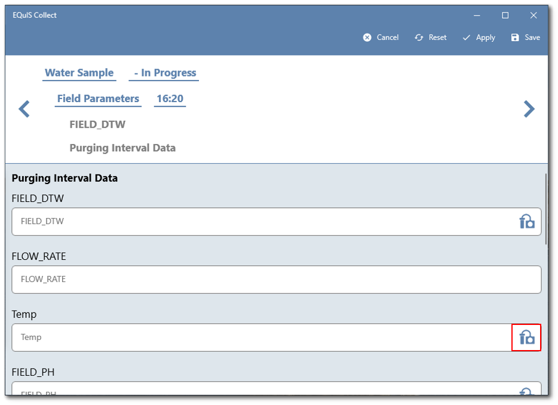558x405 pixels.
Task: Click the Save disk icon
Action: pyautogui.click(x=514, y=37)
